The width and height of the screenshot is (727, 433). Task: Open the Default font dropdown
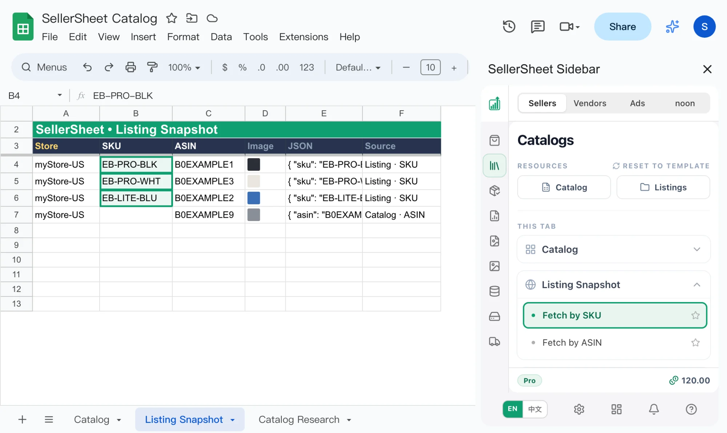tap(358, 68)
